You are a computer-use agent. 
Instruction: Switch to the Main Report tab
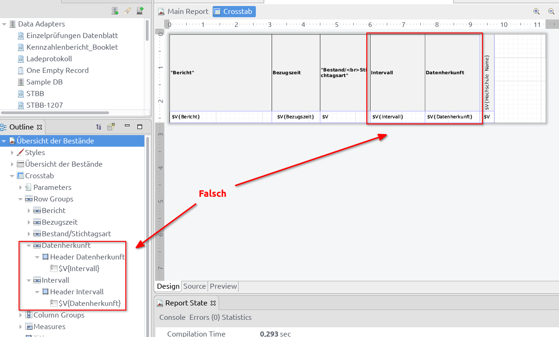[x=183, y=12]
